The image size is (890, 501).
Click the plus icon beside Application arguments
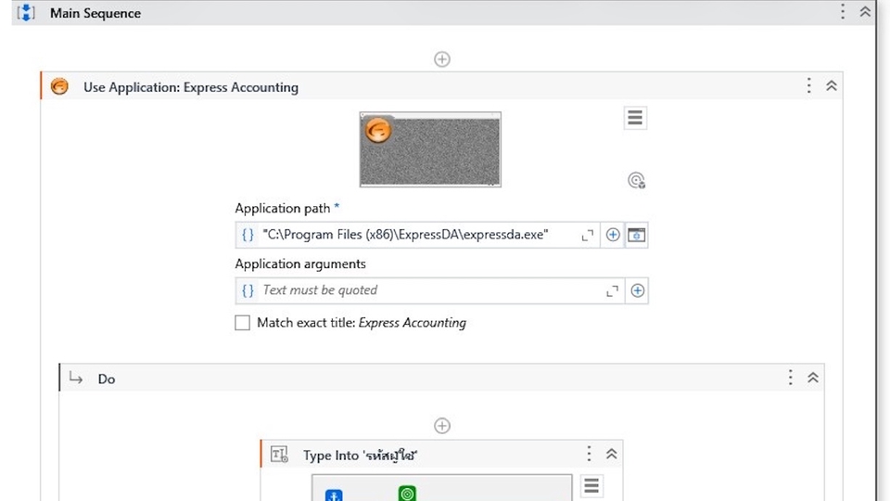(x=637, y=290)
